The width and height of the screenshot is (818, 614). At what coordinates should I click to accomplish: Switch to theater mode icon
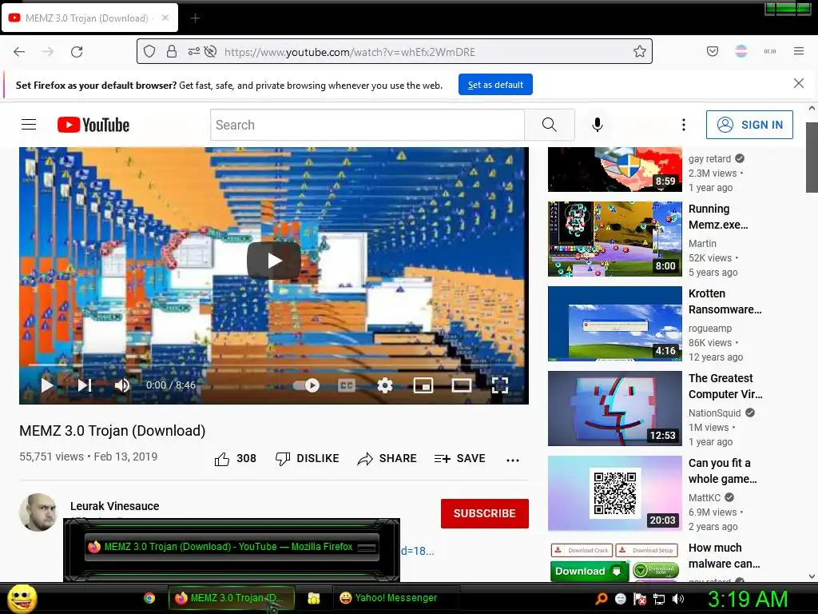coord(461,385)
